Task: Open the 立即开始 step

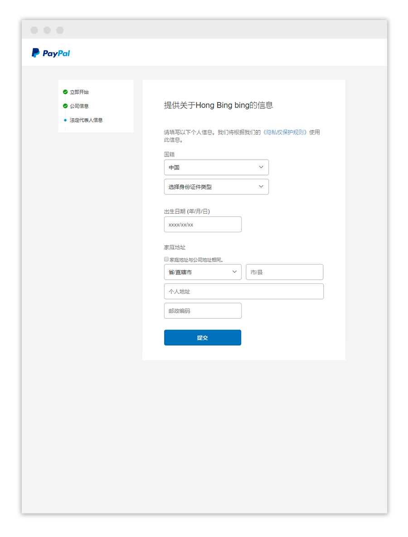Action: (x=79, y=92)
